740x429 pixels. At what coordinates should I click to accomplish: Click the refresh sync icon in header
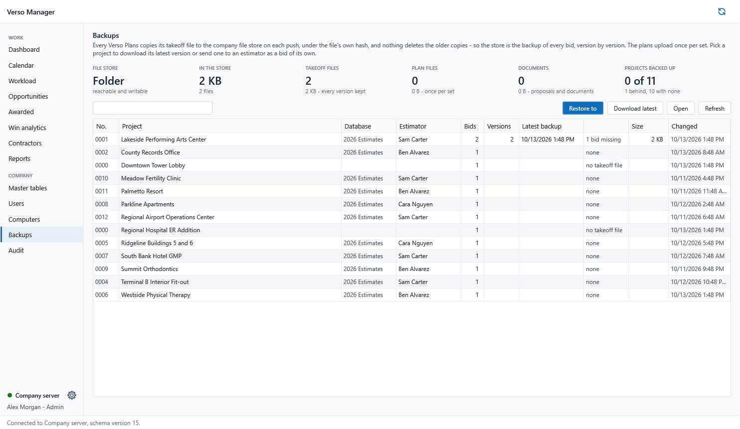coord(722,11)
